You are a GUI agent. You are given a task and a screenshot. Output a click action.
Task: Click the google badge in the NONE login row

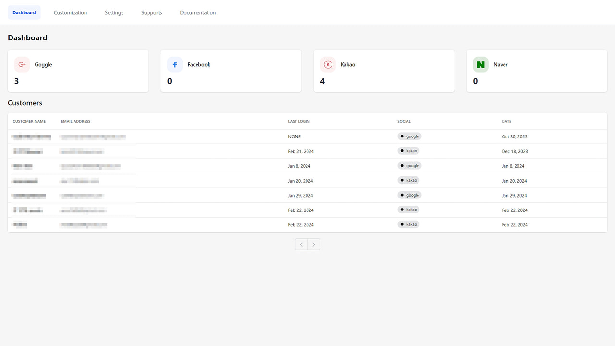[409, 136]
